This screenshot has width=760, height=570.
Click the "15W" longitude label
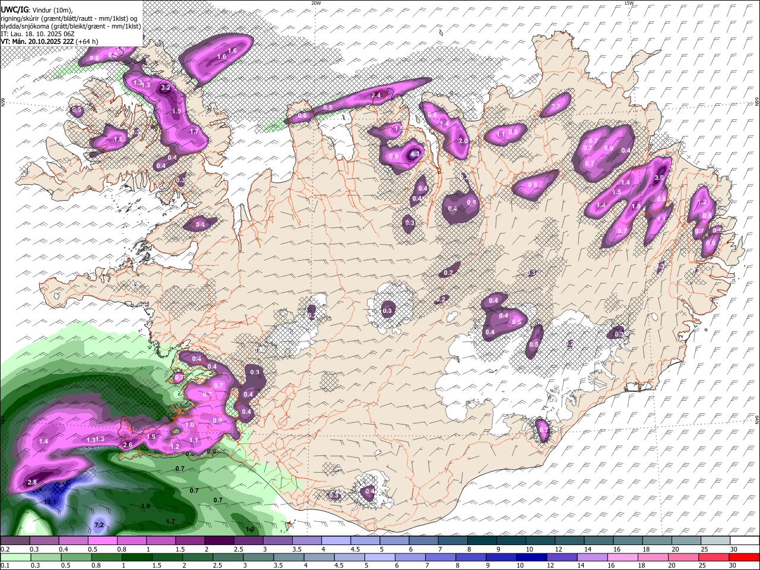(x=629, y=3)
